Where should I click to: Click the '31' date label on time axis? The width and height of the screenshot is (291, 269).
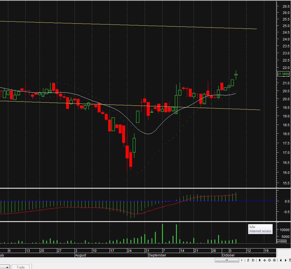click(x=147, y=250)
